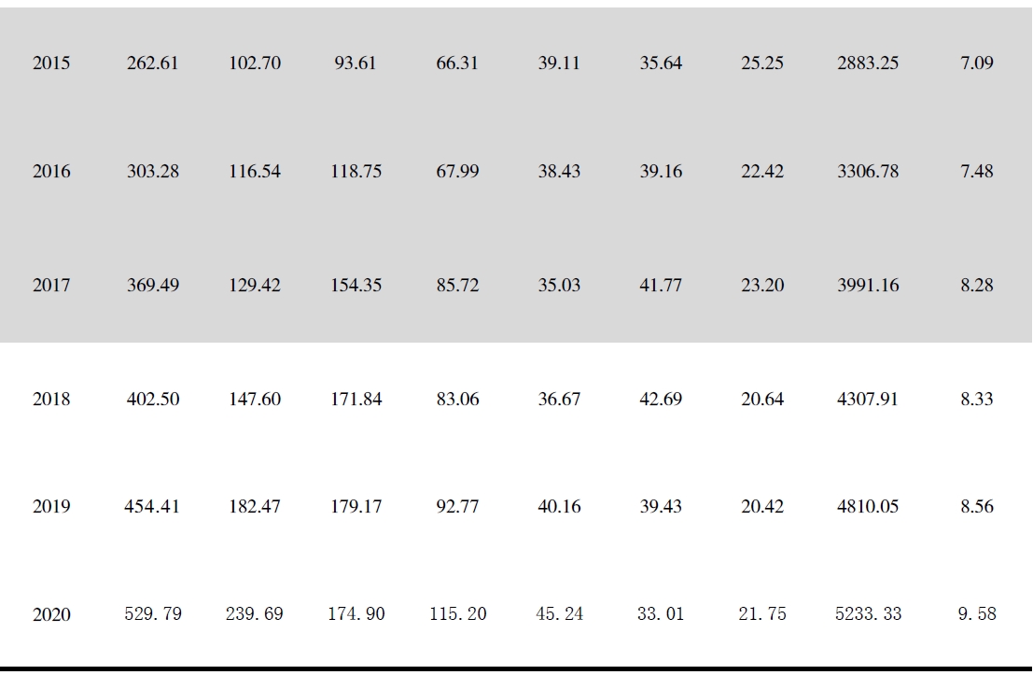Select the cell containing 3306.78
This screenshot has width=1033, height=689.
point(868,172)
